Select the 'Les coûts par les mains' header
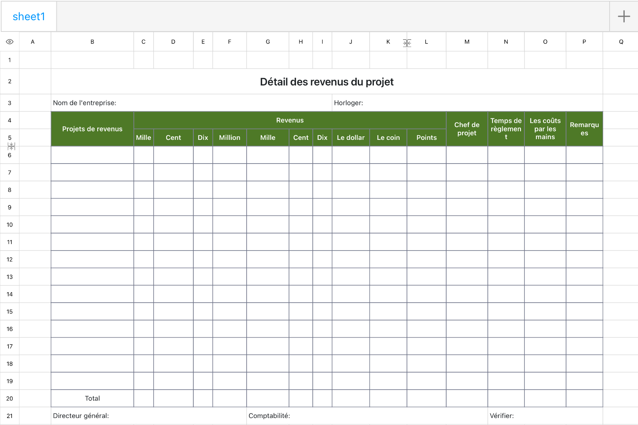This screenshot has height=425, width=638. [x=545, y=129]
